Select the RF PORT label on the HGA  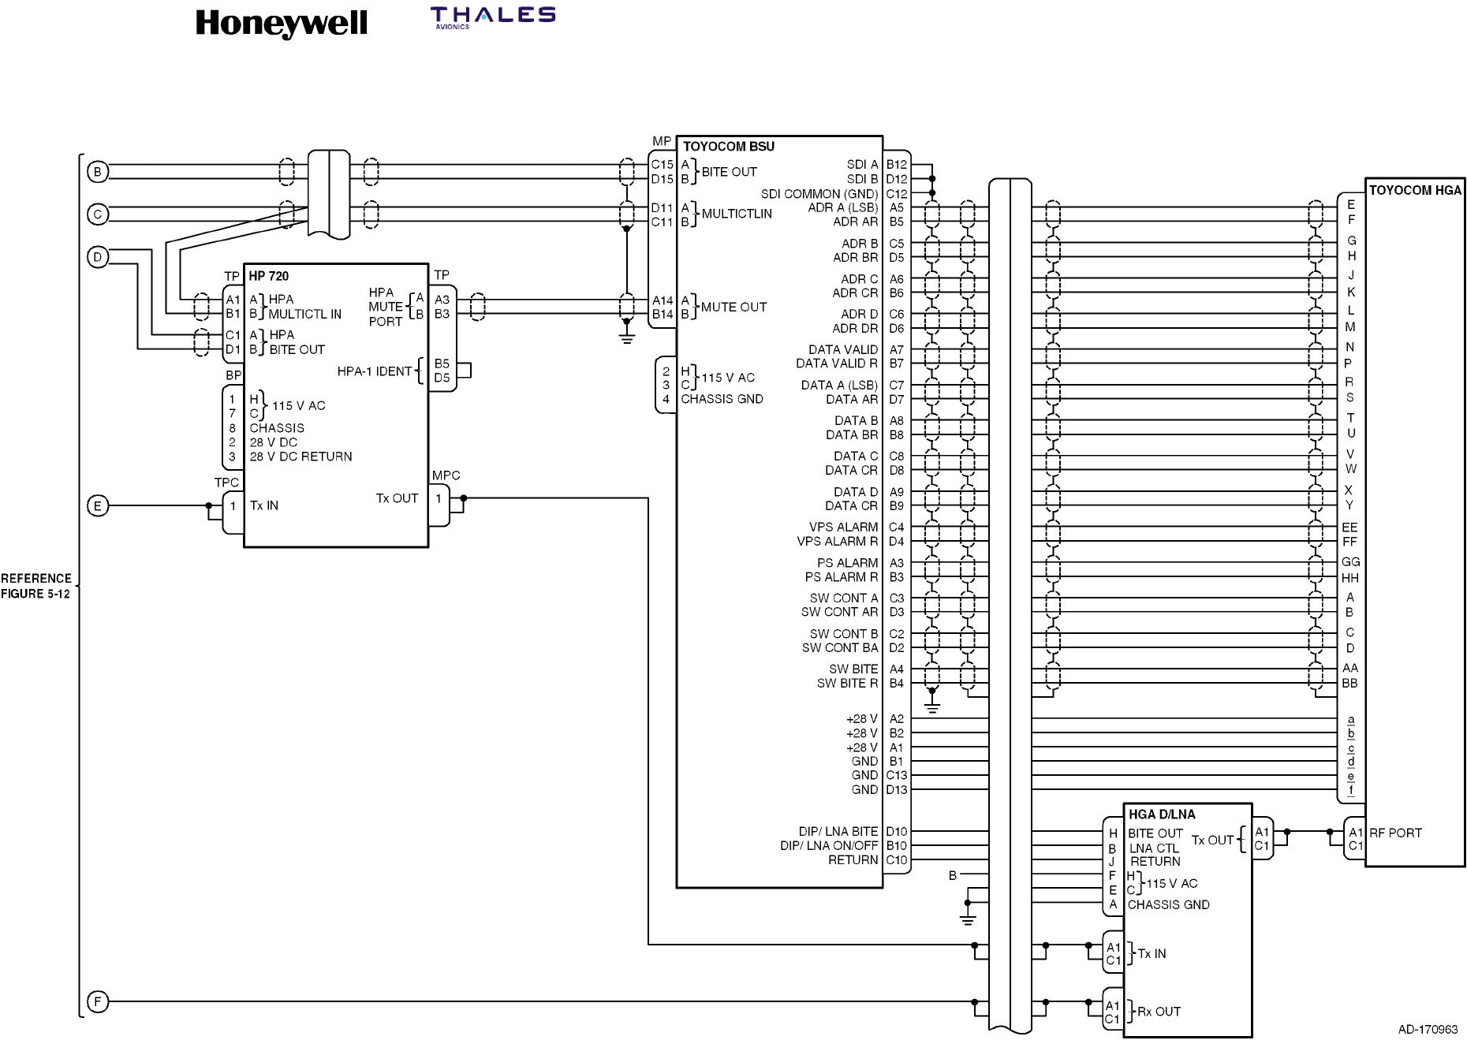tap(1395, 833)
